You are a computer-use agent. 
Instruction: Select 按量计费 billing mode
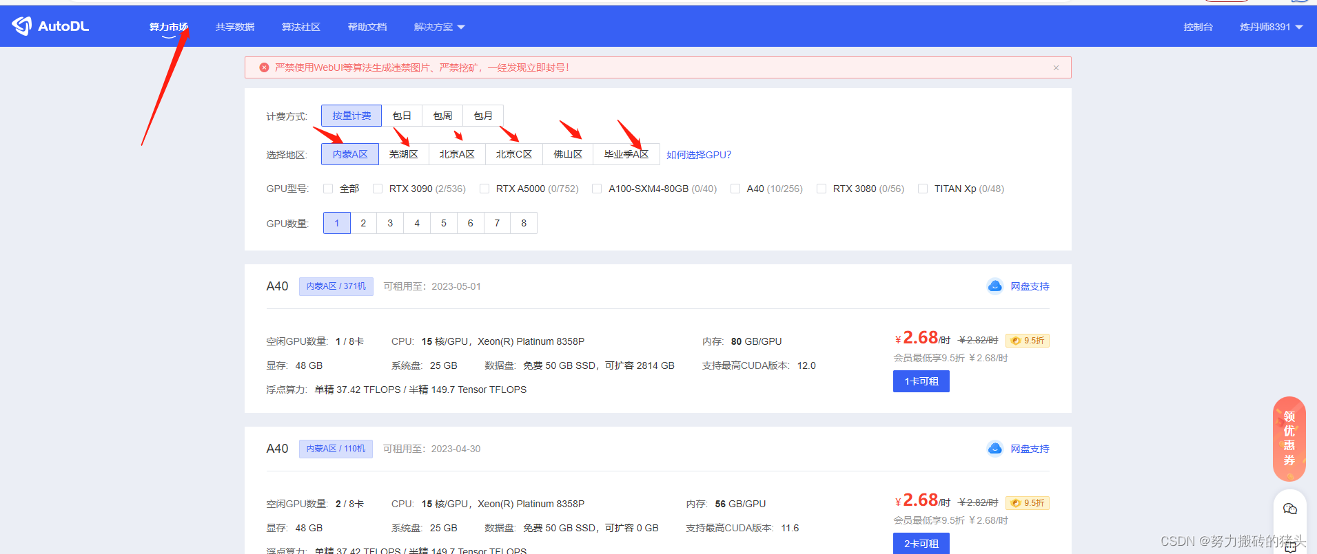click(x=351, y=116)
